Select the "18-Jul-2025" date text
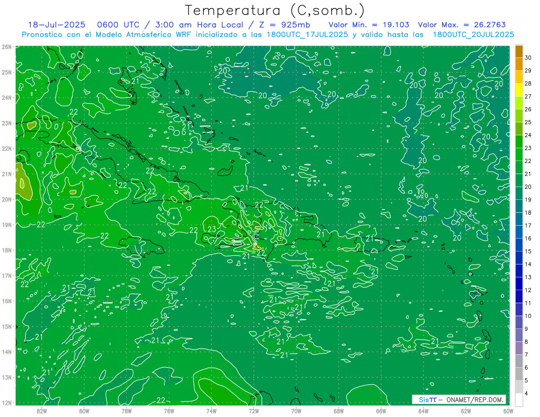This screenshot has height=417, width=540. [56, 25]
